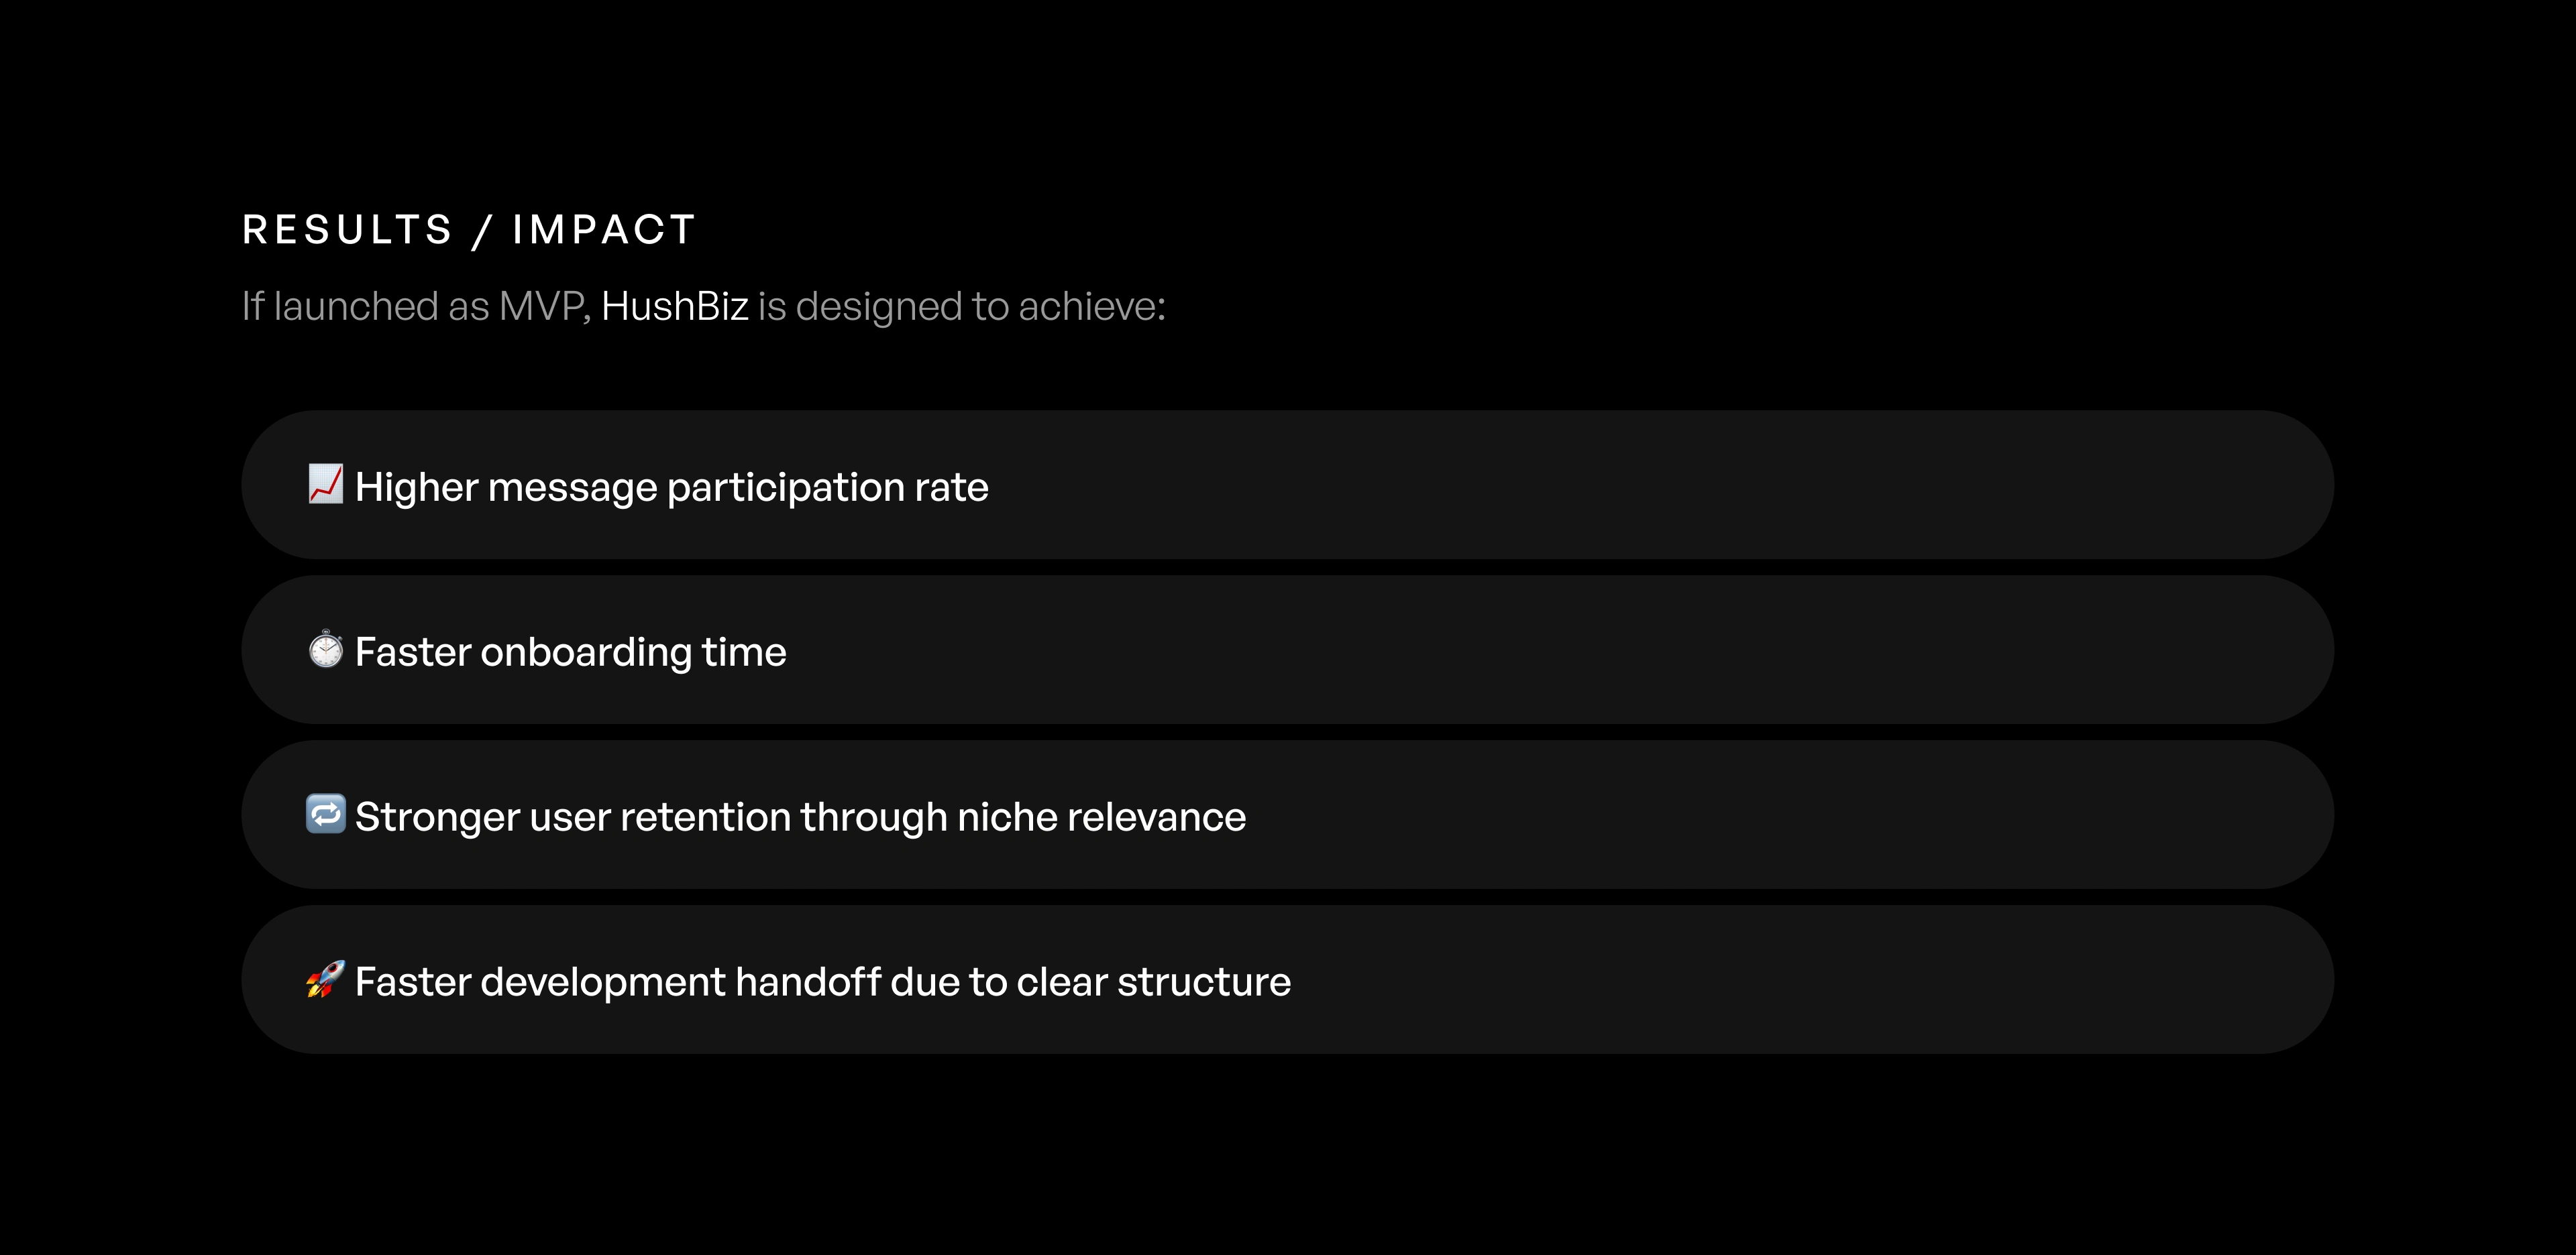Click the rocket emoji icon
The width and height of the screenshot is (2576, 1255).
click(x=326, y=979)
